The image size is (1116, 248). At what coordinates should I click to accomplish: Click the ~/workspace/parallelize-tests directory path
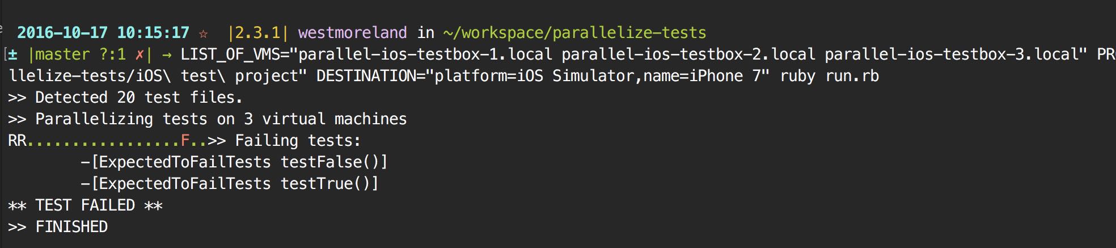pyautogui.click(x=574, y=33)
